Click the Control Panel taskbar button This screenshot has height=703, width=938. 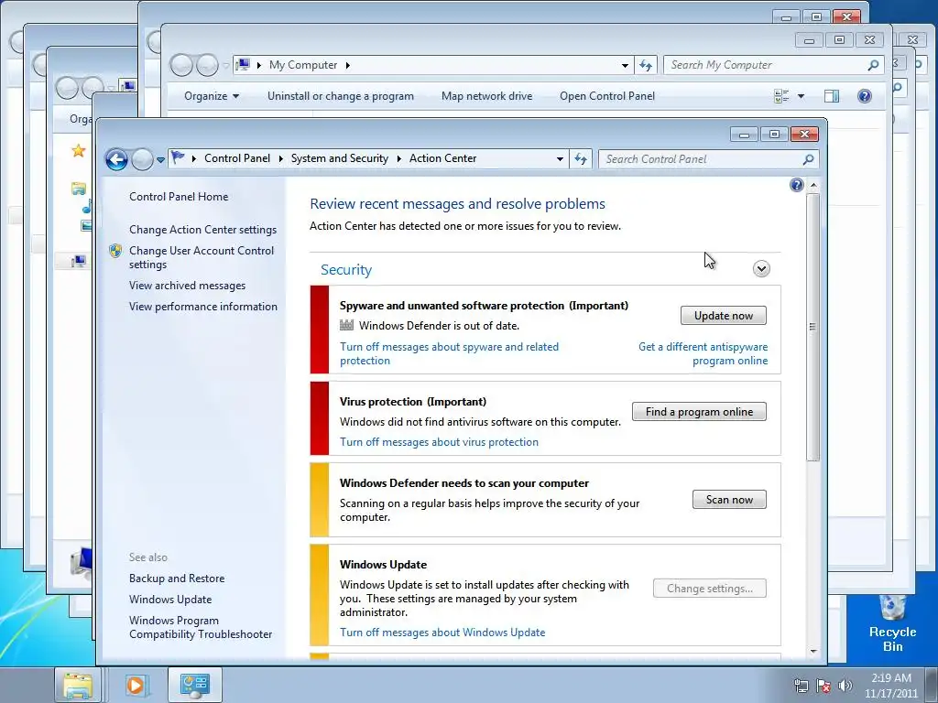pos(194,685)
